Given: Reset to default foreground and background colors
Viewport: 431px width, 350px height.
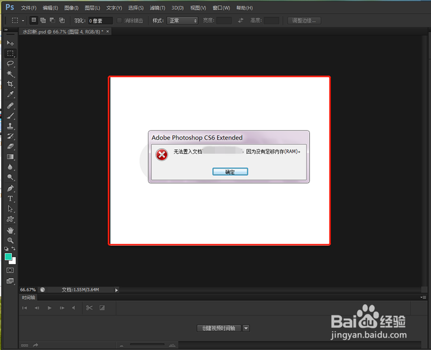Looking at the screenshot, I should (6, 249).
